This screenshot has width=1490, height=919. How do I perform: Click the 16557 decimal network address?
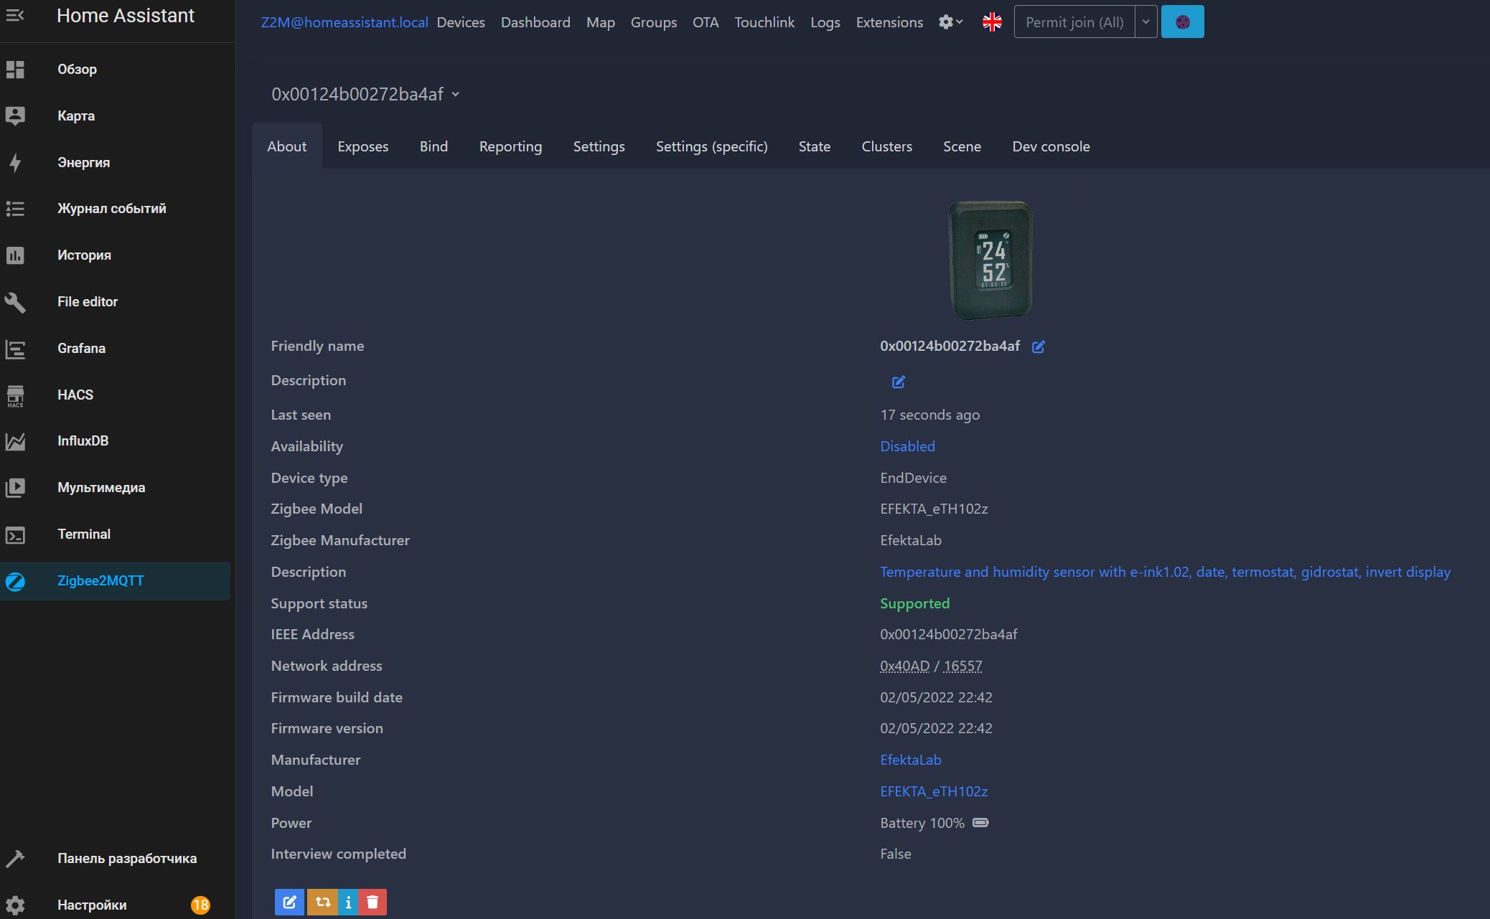coord(962,666)
